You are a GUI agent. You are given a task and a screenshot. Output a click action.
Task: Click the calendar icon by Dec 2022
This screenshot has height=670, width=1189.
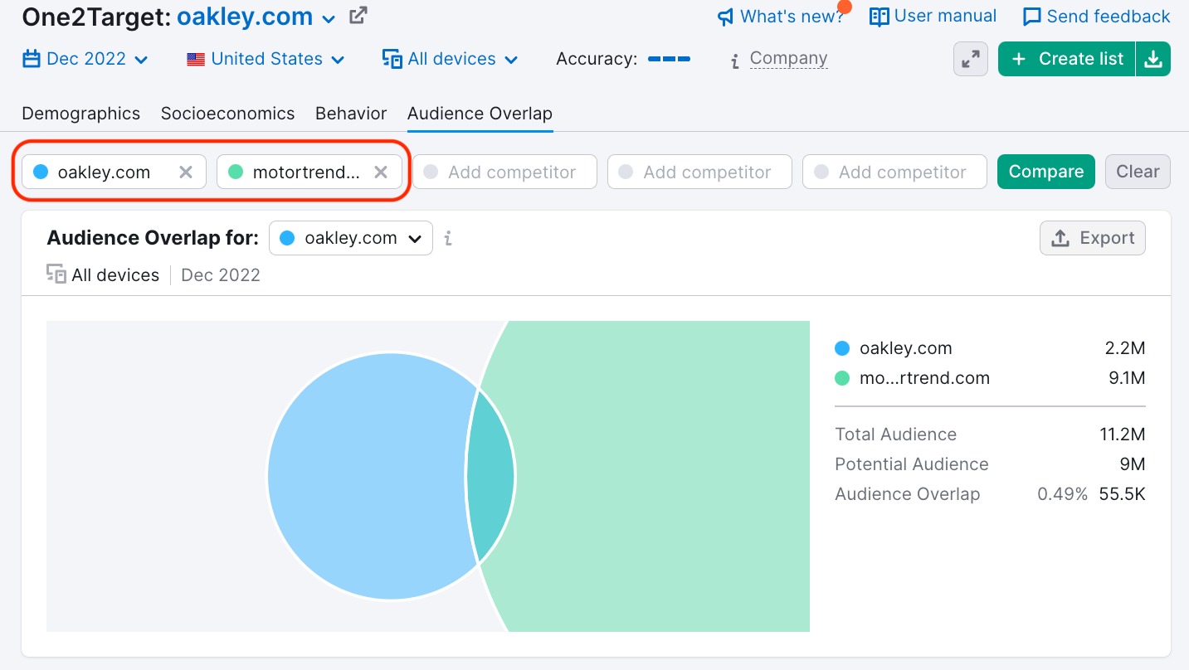[x=32, y=59]
